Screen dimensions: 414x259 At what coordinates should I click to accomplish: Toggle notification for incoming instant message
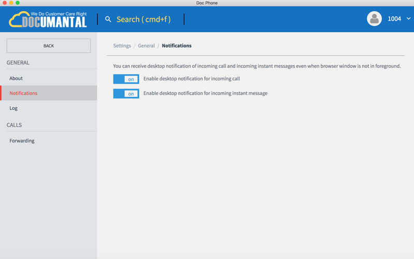[126, 93]
